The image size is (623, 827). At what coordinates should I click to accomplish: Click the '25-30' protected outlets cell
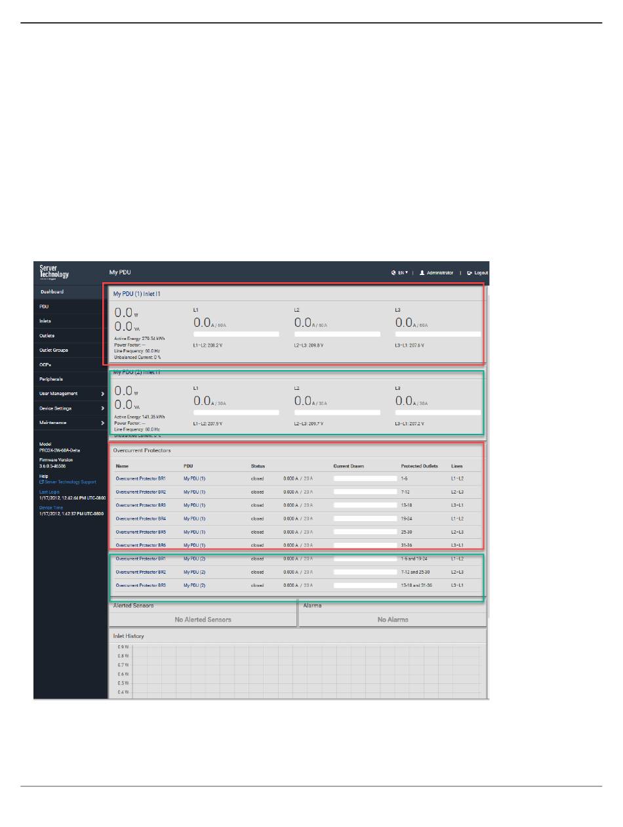407,532
